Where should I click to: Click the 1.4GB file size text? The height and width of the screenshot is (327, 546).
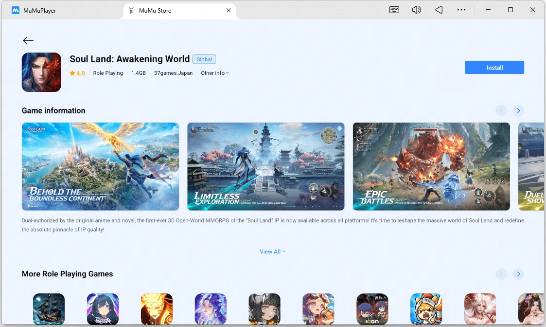click(138, 73)
